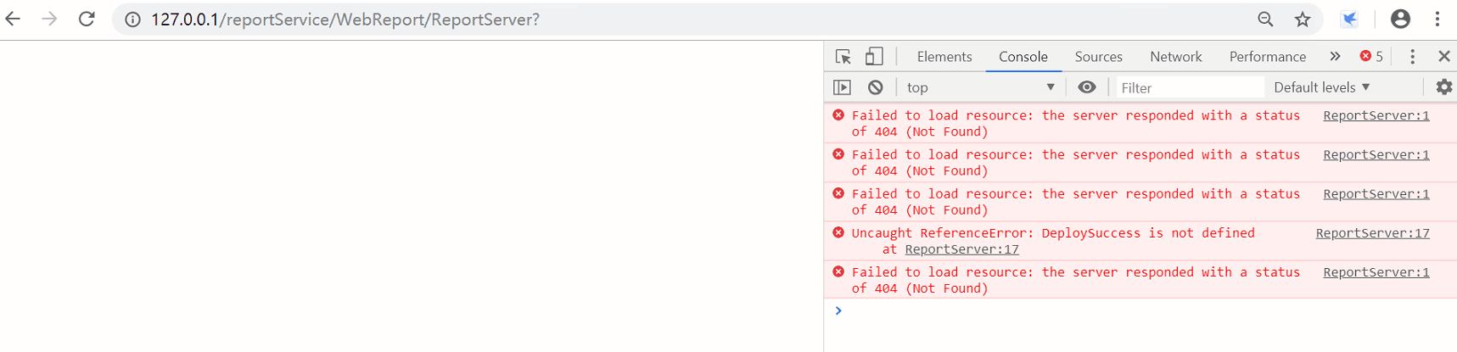The image size is (1457, 352).
Task: Show more DevTools tabs
Action: pos(1335,57)
